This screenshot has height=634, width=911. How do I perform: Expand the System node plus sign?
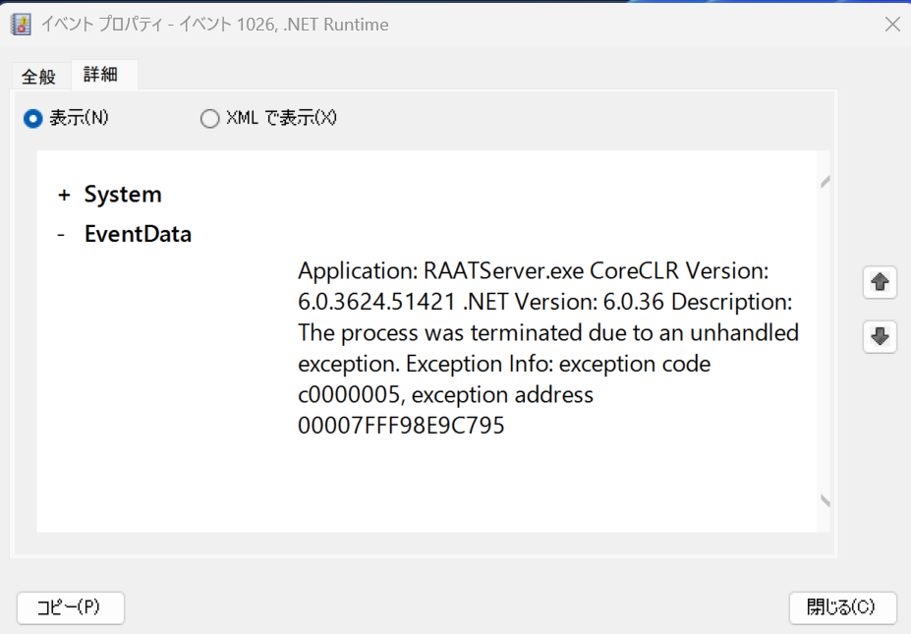coord(64,195)
